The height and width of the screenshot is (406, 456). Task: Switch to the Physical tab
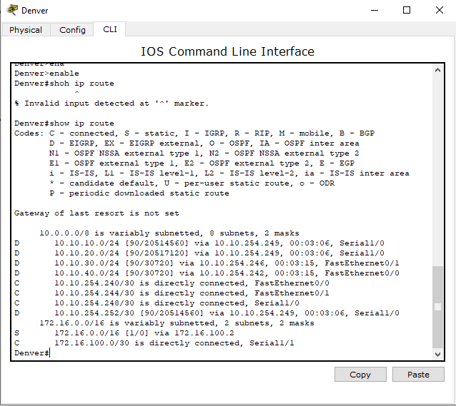[26, 30]
